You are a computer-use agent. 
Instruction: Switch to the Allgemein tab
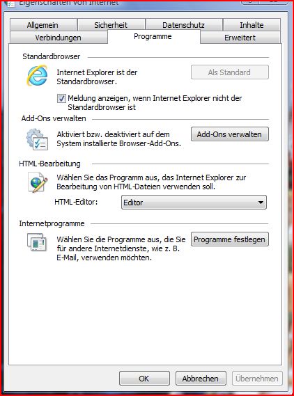pyautogui.click(x=42, y=25)
